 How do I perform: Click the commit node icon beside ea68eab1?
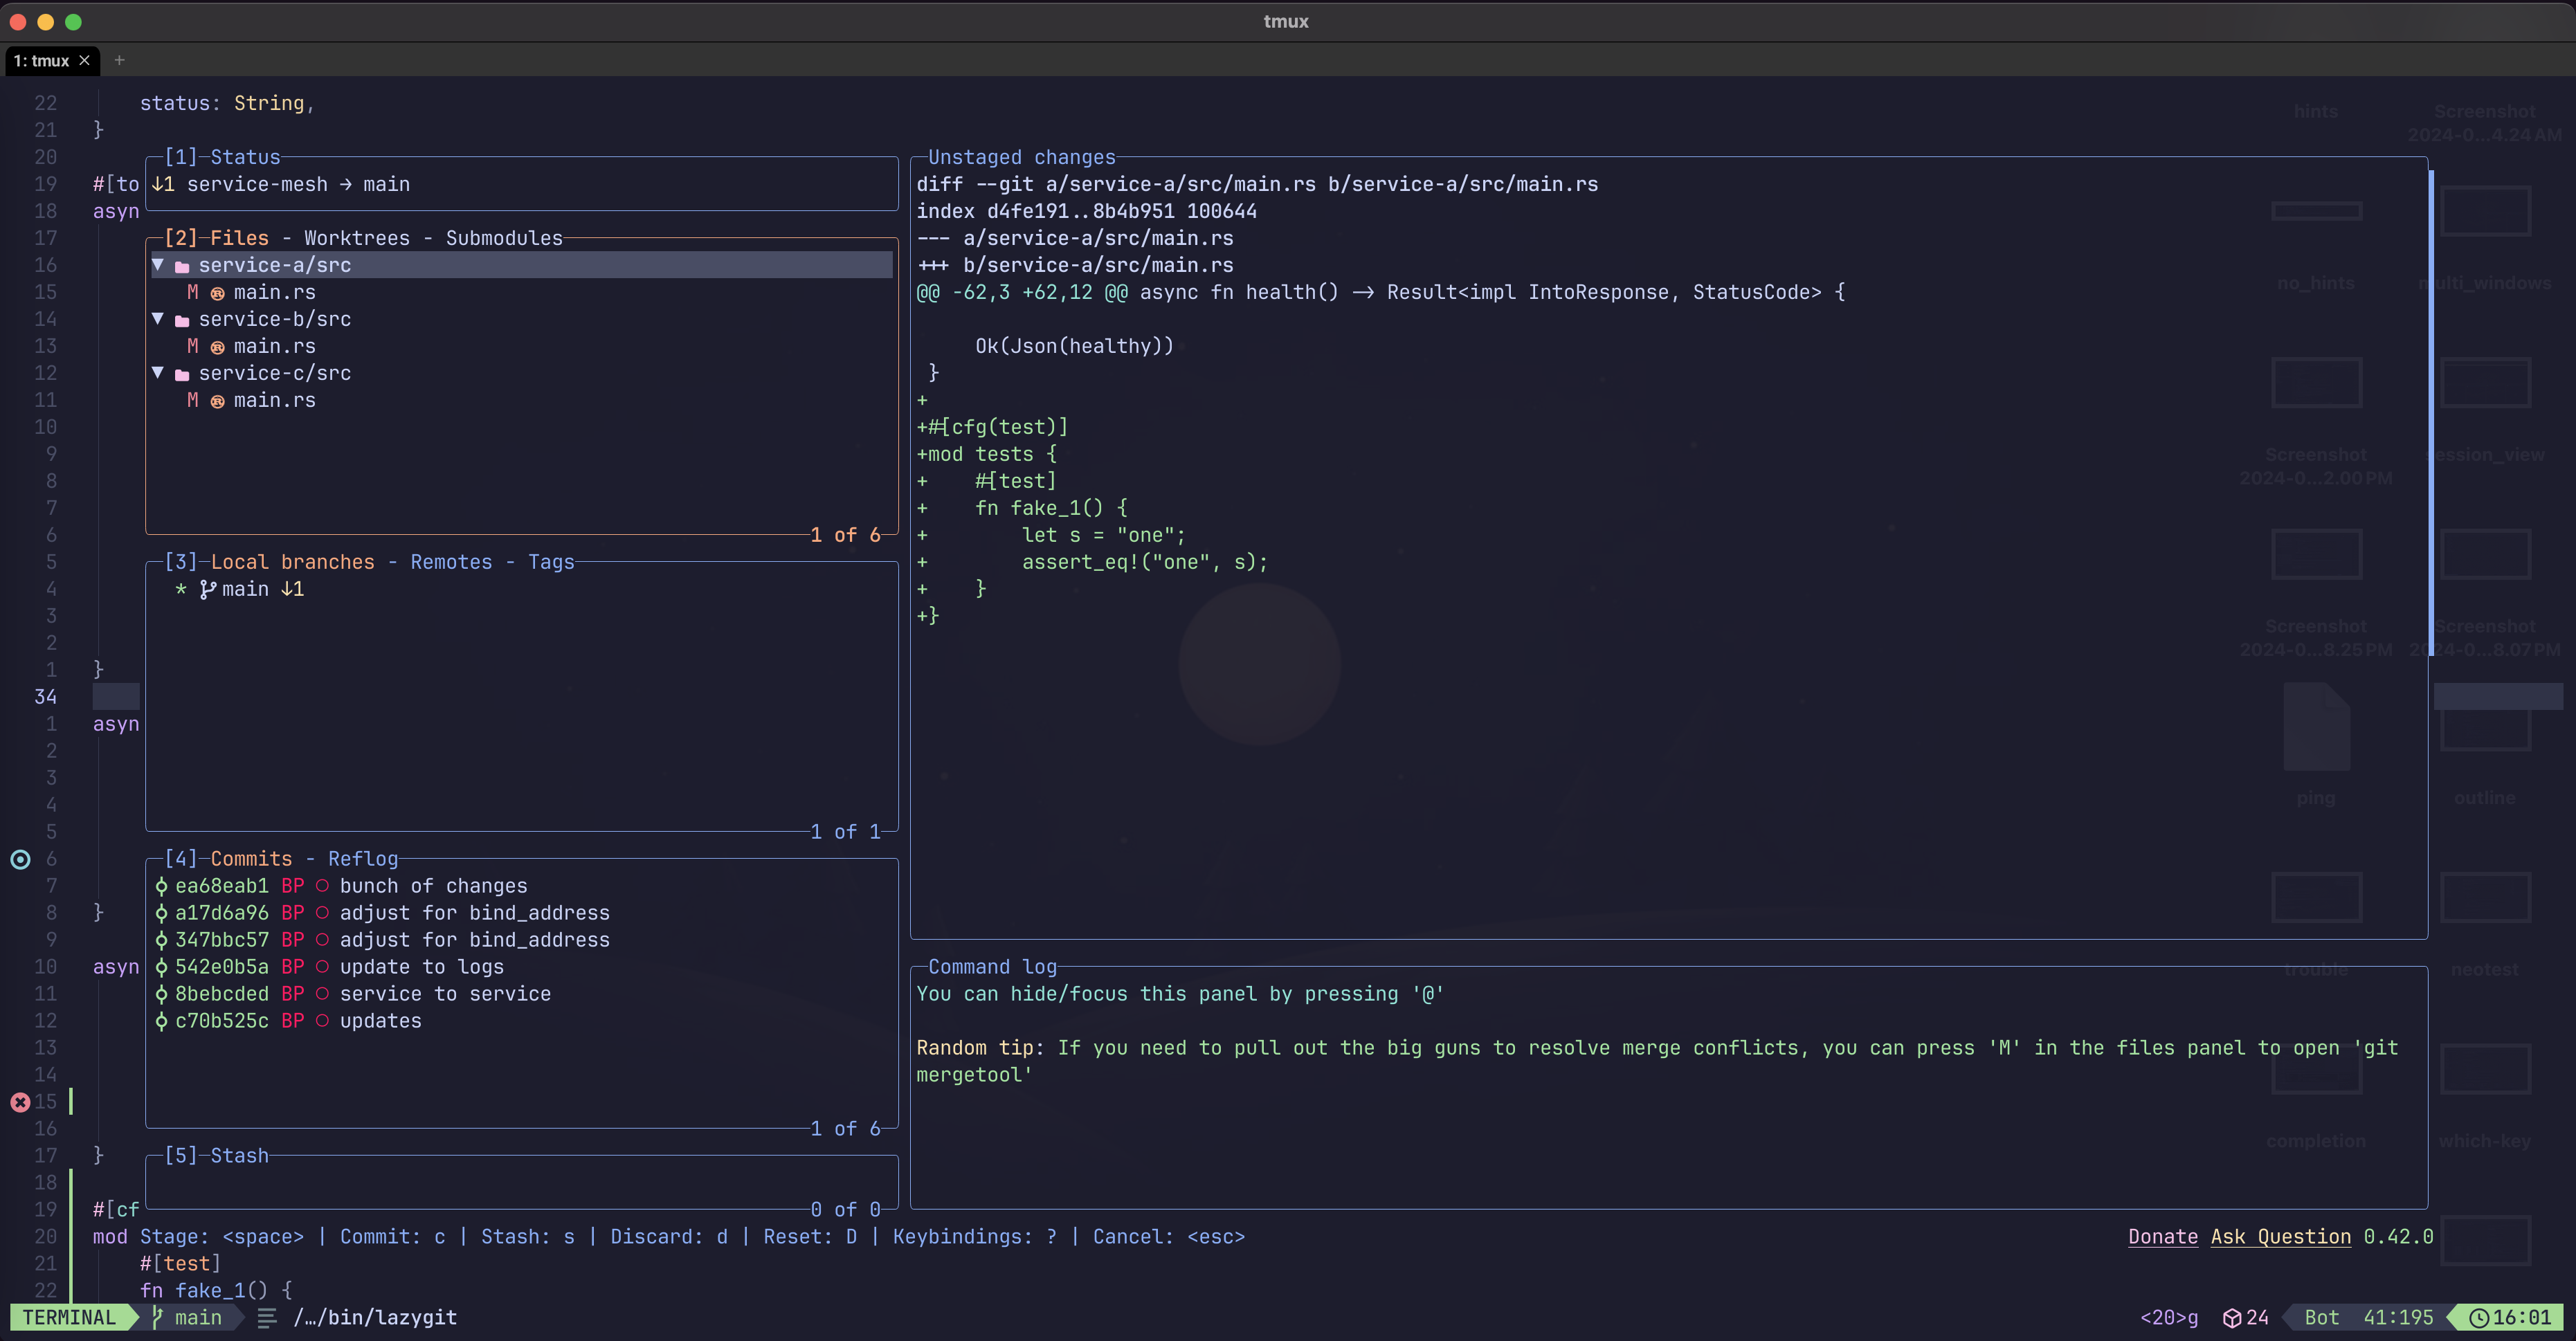point(161,886)
